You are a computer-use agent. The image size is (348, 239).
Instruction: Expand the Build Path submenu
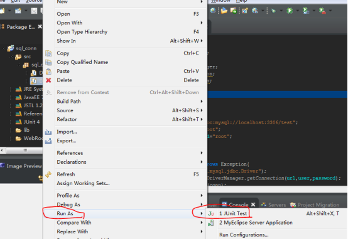pos(202,102)
